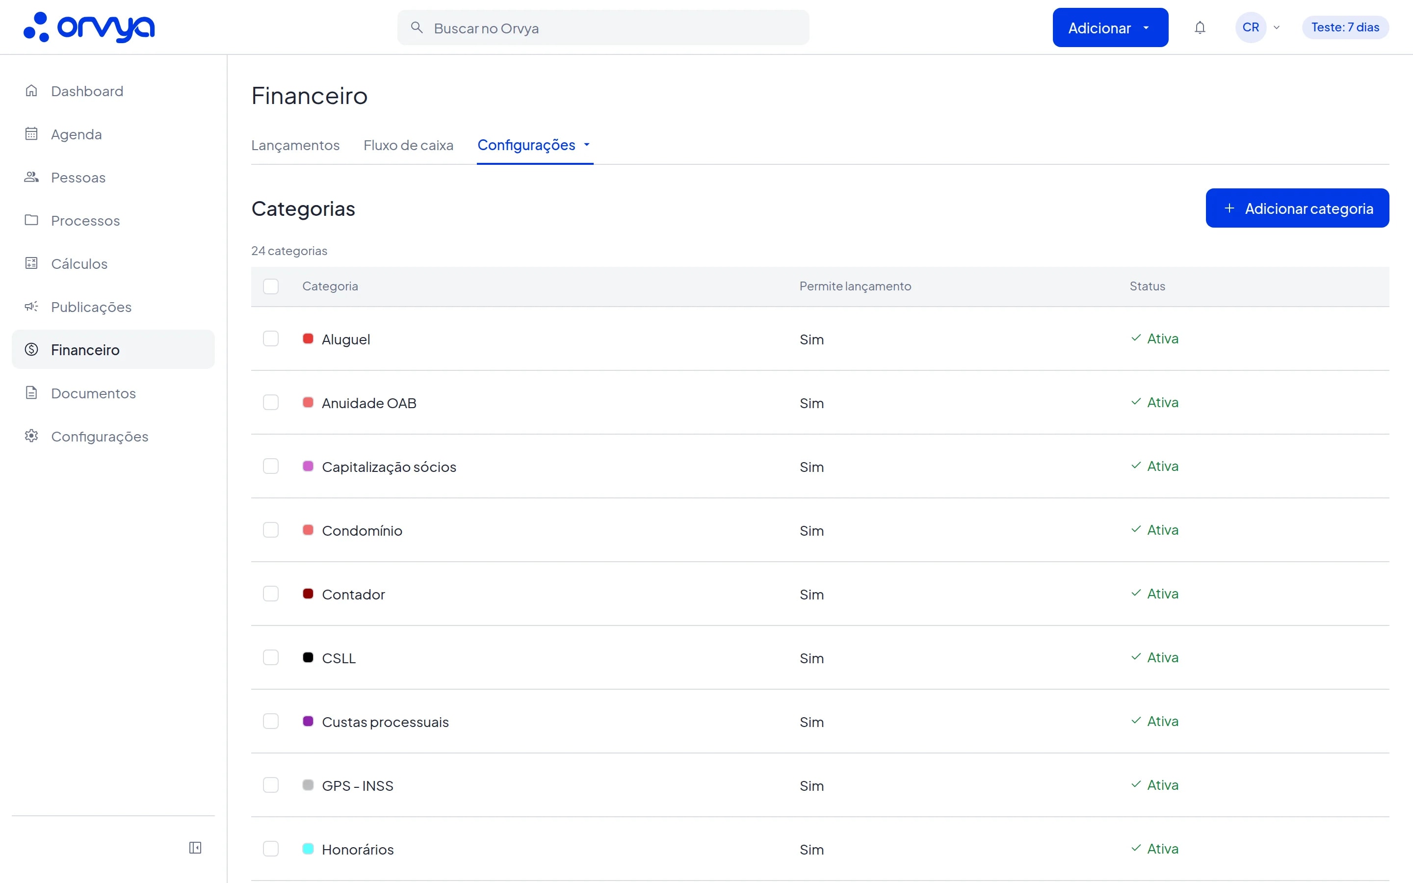Viewport: 1413px width, 883px height.
Task: Click the Configurações gear icon
Action: (x=31, y=436)
